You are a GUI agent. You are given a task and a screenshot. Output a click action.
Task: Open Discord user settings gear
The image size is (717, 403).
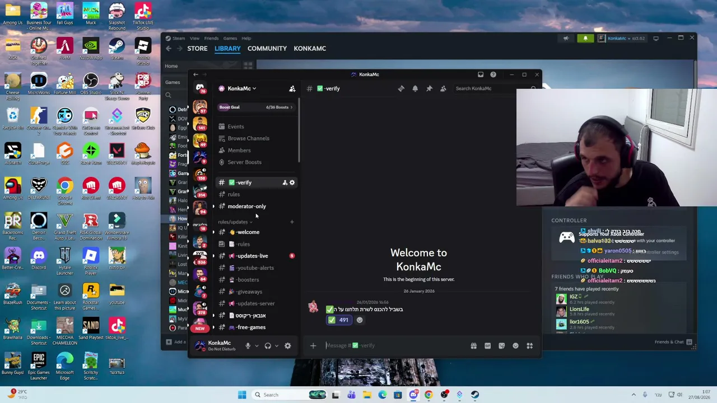(287, 346)
